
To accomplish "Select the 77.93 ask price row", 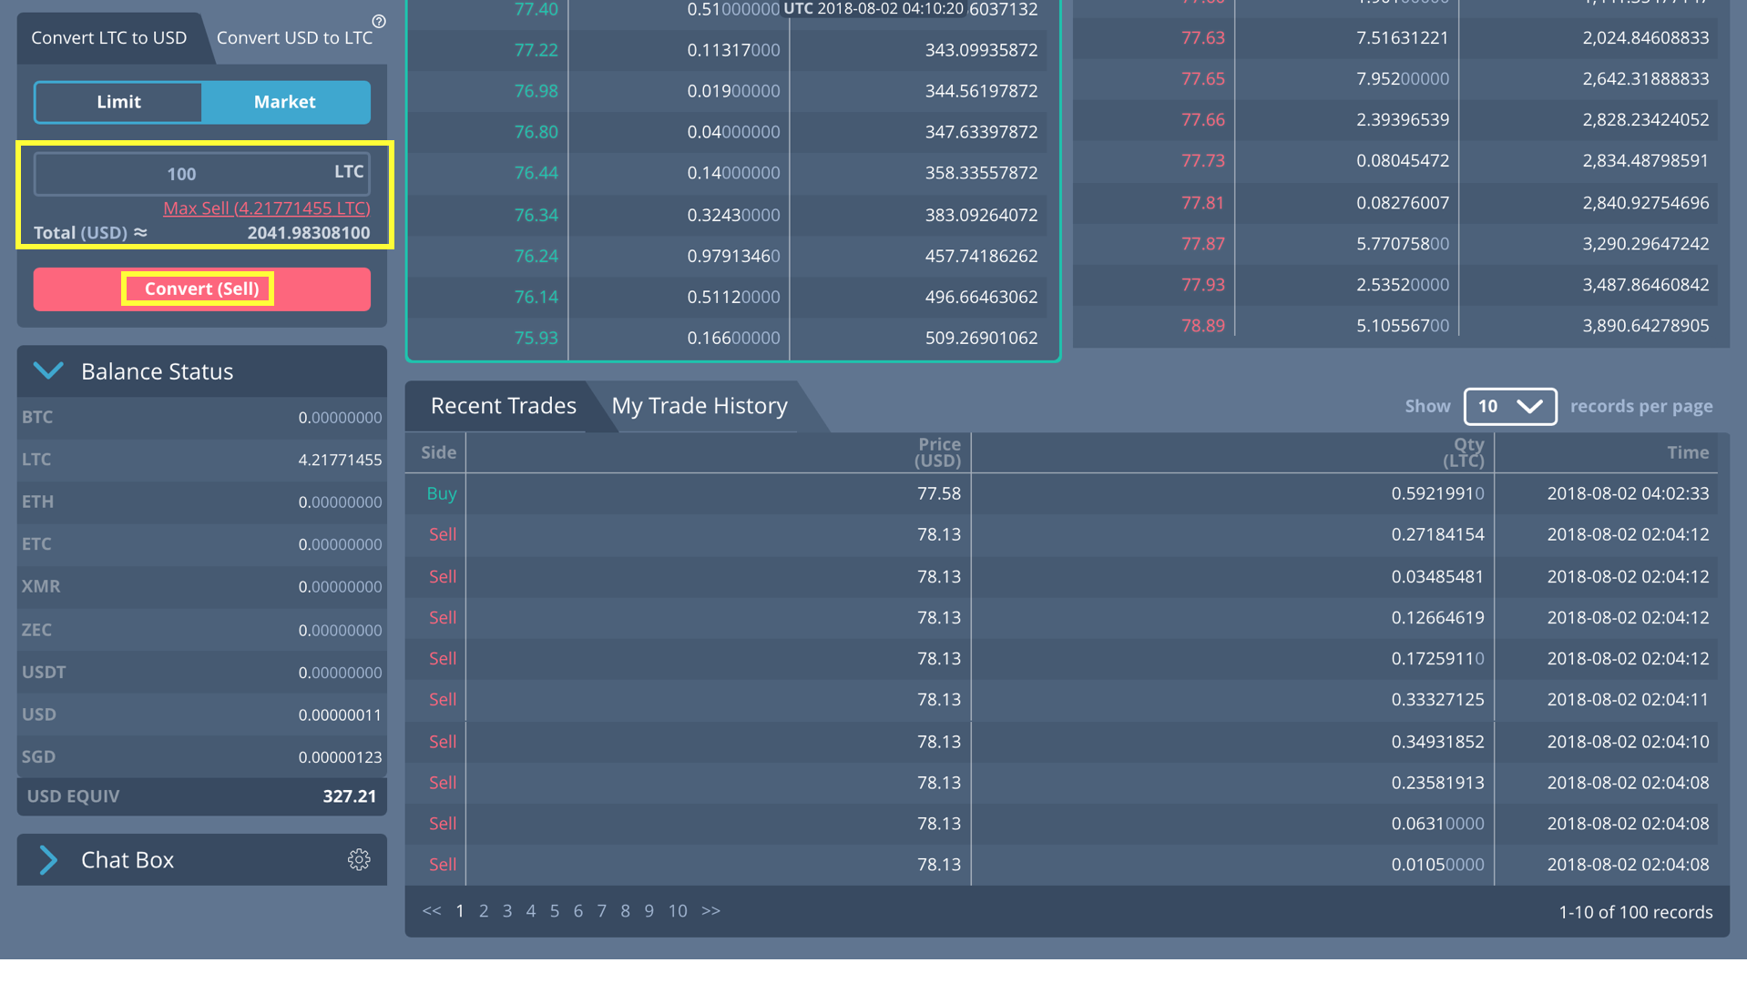I will coord(1400,285).
